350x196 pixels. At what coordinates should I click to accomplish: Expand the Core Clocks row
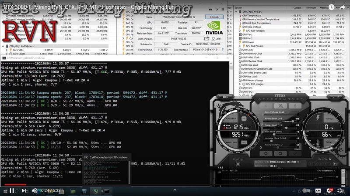pyautogui.click(x=7, y=54)
